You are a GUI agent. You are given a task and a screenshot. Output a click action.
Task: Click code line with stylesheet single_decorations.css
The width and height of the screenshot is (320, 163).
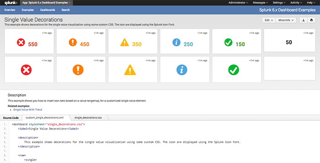[x=48, y=124]
